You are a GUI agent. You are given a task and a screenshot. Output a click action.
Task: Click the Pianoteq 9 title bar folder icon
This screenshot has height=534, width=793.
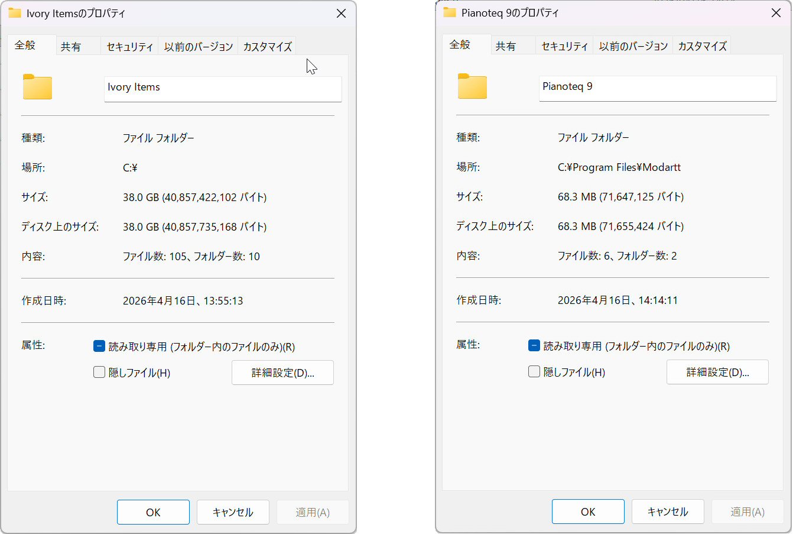tap(450, 12)
